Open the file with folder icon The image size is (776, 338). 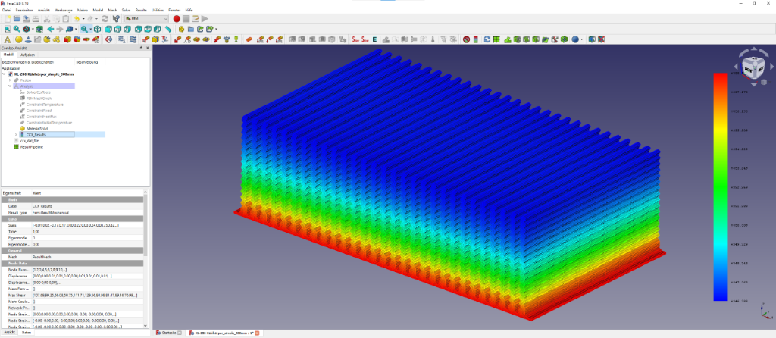17,18
